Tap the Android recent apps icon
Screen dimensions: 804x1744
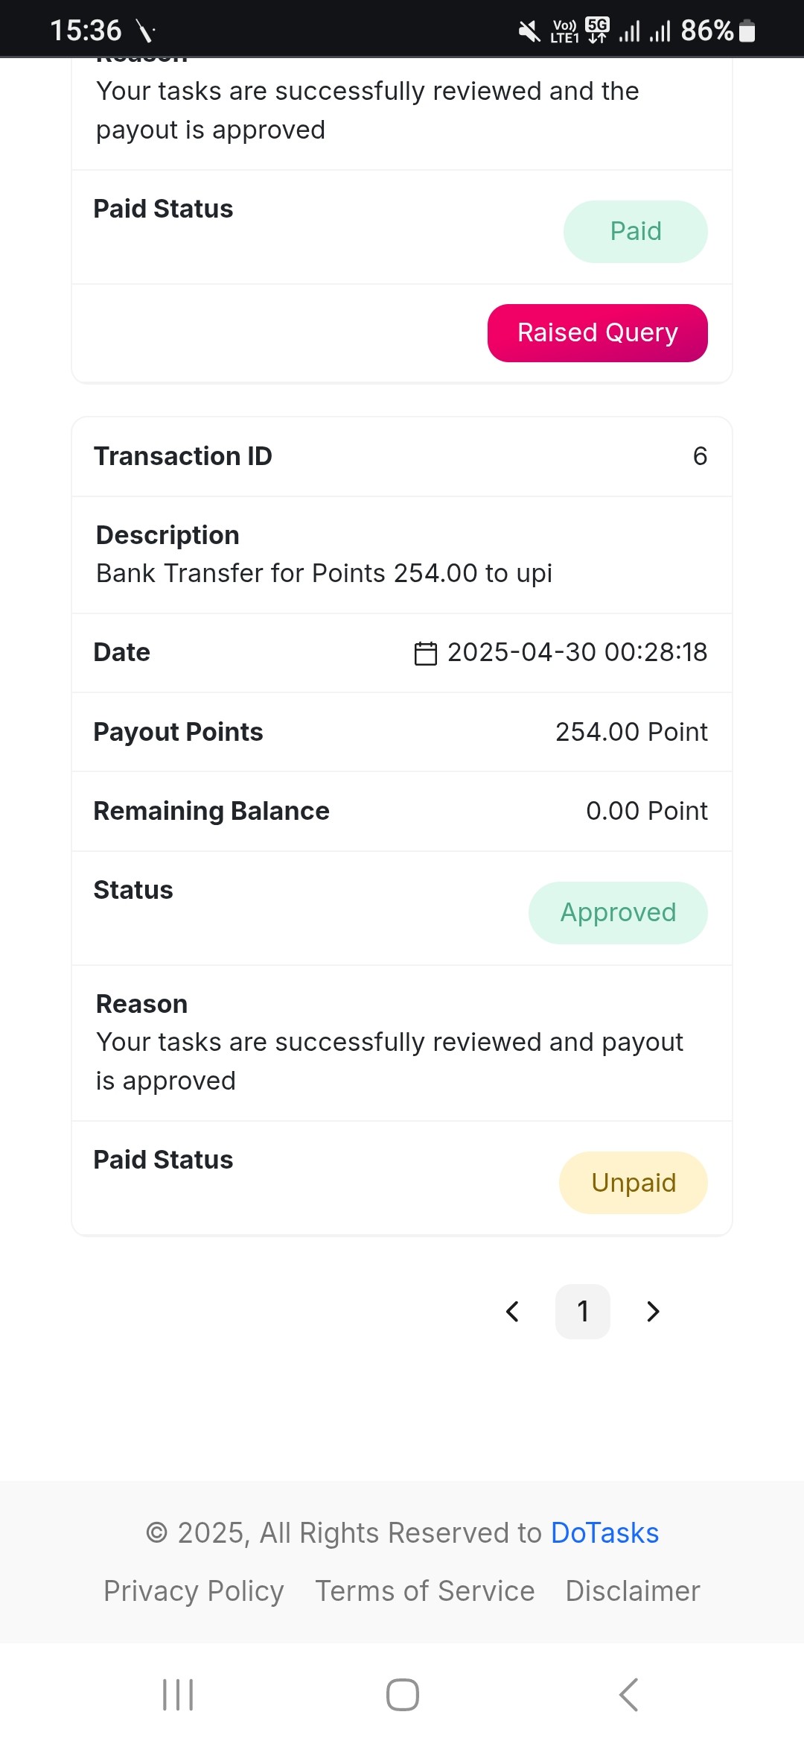tap(178, 1695)
